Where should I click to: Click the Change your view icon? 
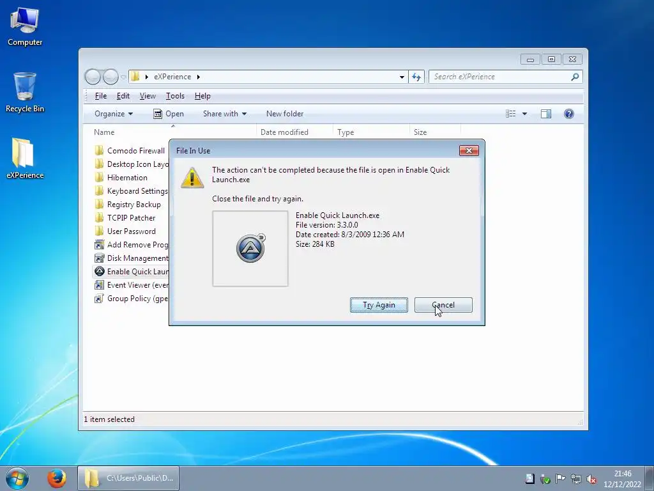(x=510, y=114)
